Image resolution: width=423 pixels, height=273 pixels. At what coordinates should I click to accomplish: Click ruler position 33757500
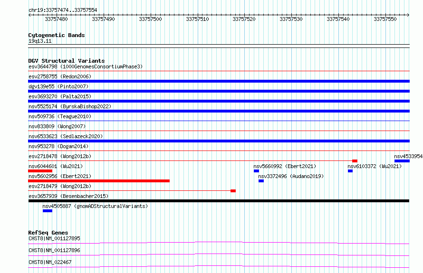click(x=150, y=19)
